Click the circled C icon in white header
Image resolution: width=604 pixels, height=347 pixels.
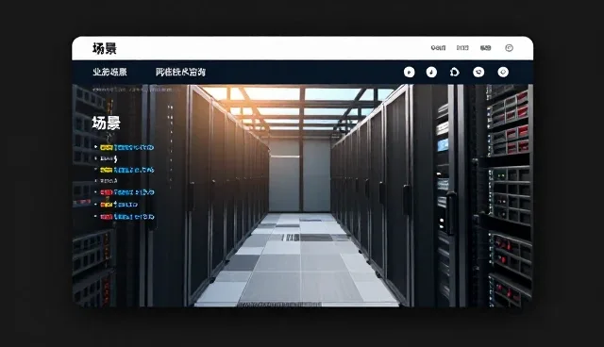tap(509, 48)
